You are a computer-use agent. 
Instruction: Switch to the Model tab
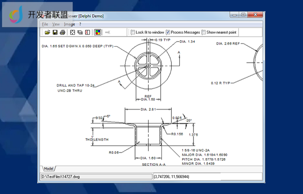48,168
